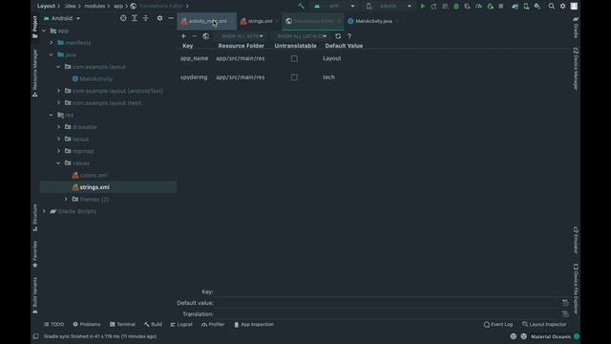
Task: Select MainActivity in the project tree
Action: pyautogui.click(x=95, y=78)
